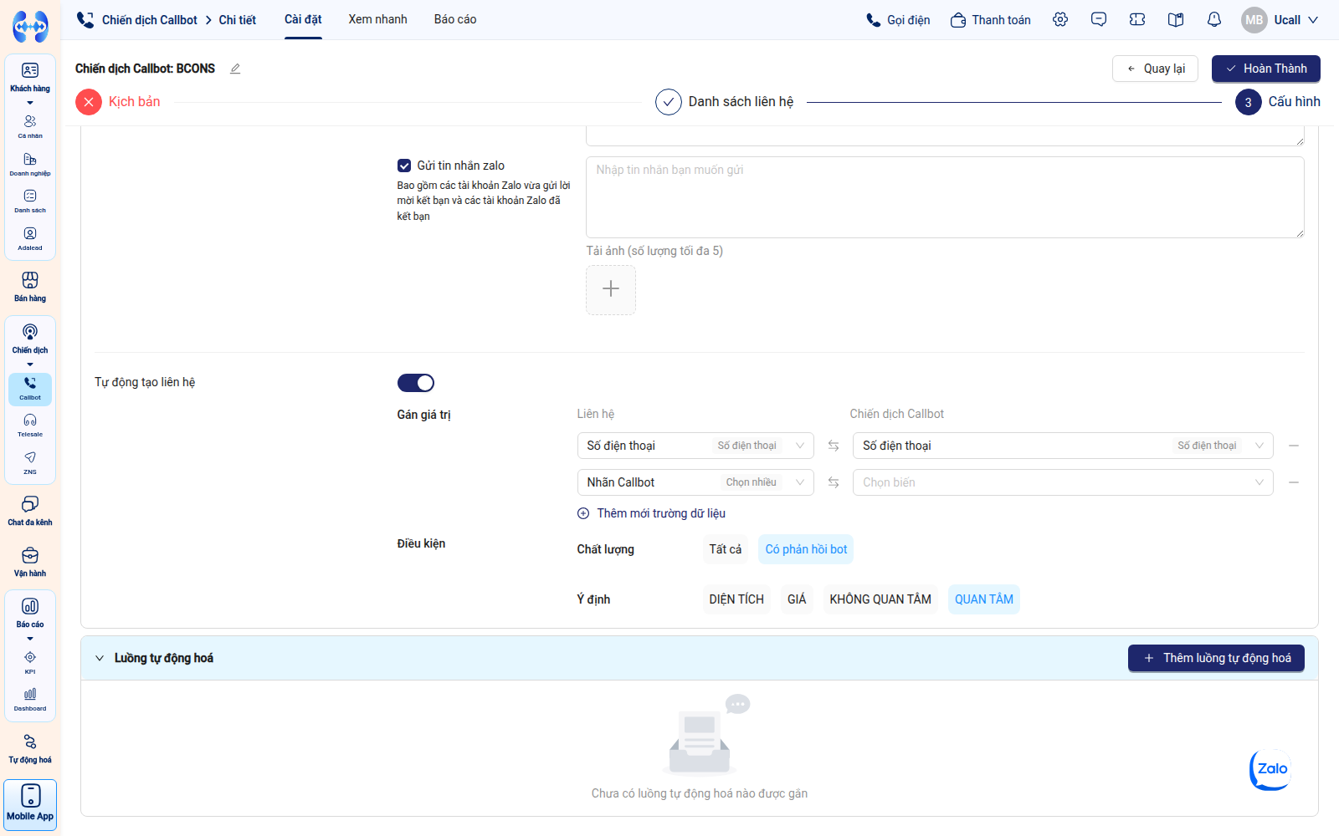Toggle the KHÔNG QUAN TÂM intent tag

tap(880, 599)
